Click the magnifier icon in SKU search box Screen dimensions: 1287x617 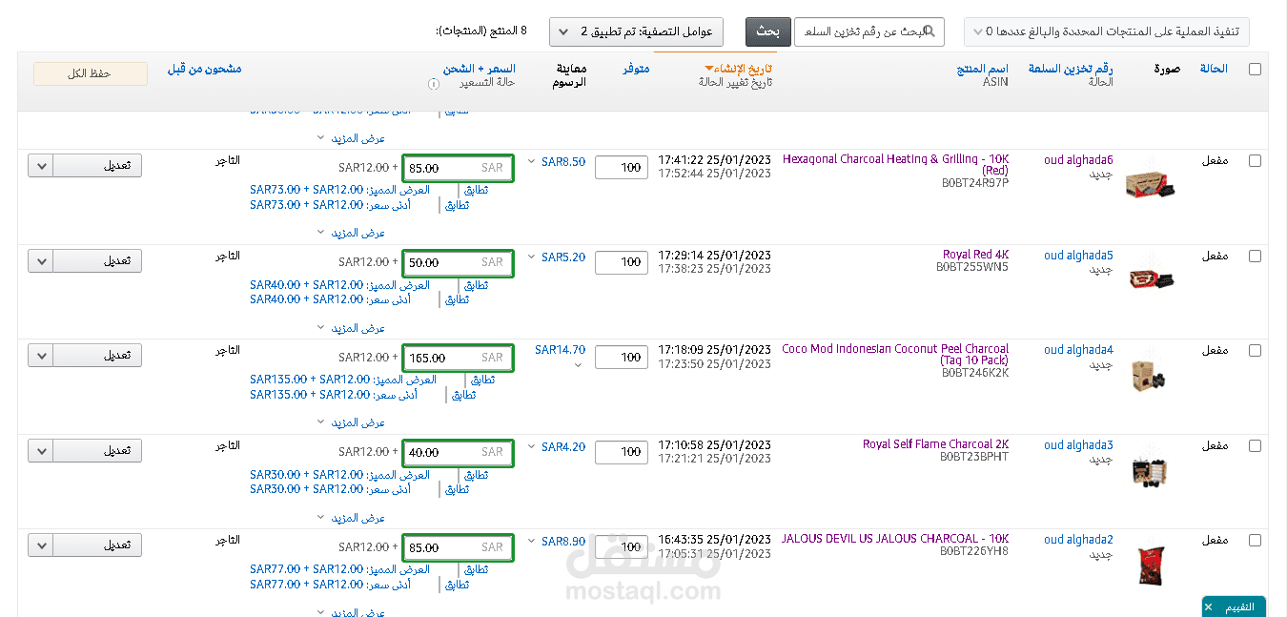pos(929,31)
